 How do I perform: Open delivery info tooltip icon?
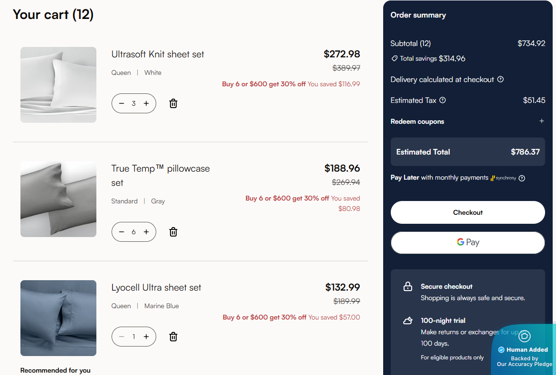500,80
